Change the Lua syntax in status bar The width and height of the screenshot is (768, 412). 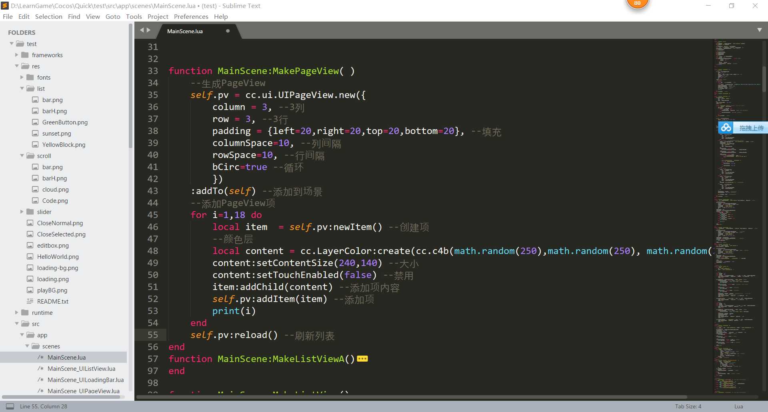pos(738,406)
